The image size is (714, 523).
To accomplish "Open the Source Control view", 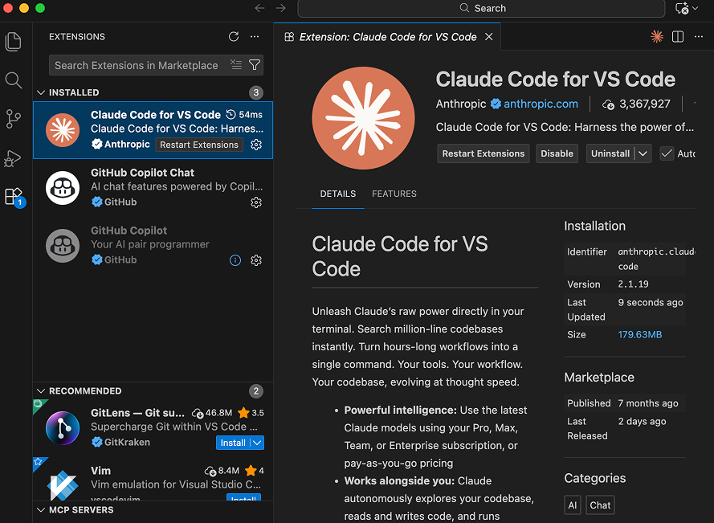I will pos(13,119).
